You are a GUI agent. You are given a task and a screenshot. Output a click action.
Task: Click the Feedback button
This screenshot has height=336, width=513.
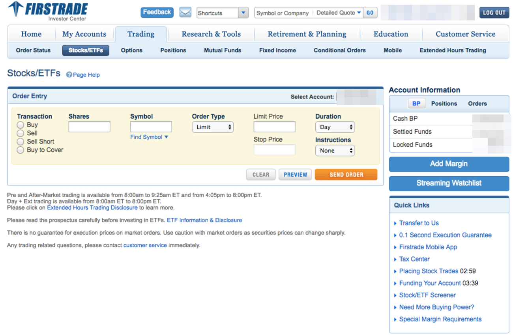157,12
